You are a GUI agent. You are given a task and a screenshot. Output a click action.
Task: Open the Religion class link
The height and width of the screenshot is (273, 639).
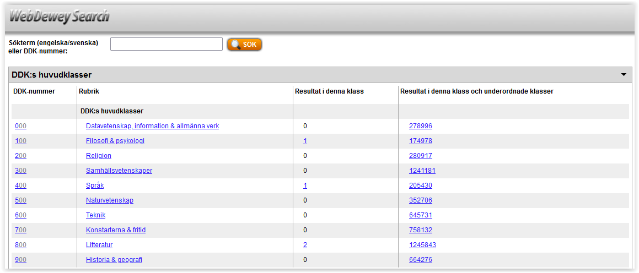99,156
